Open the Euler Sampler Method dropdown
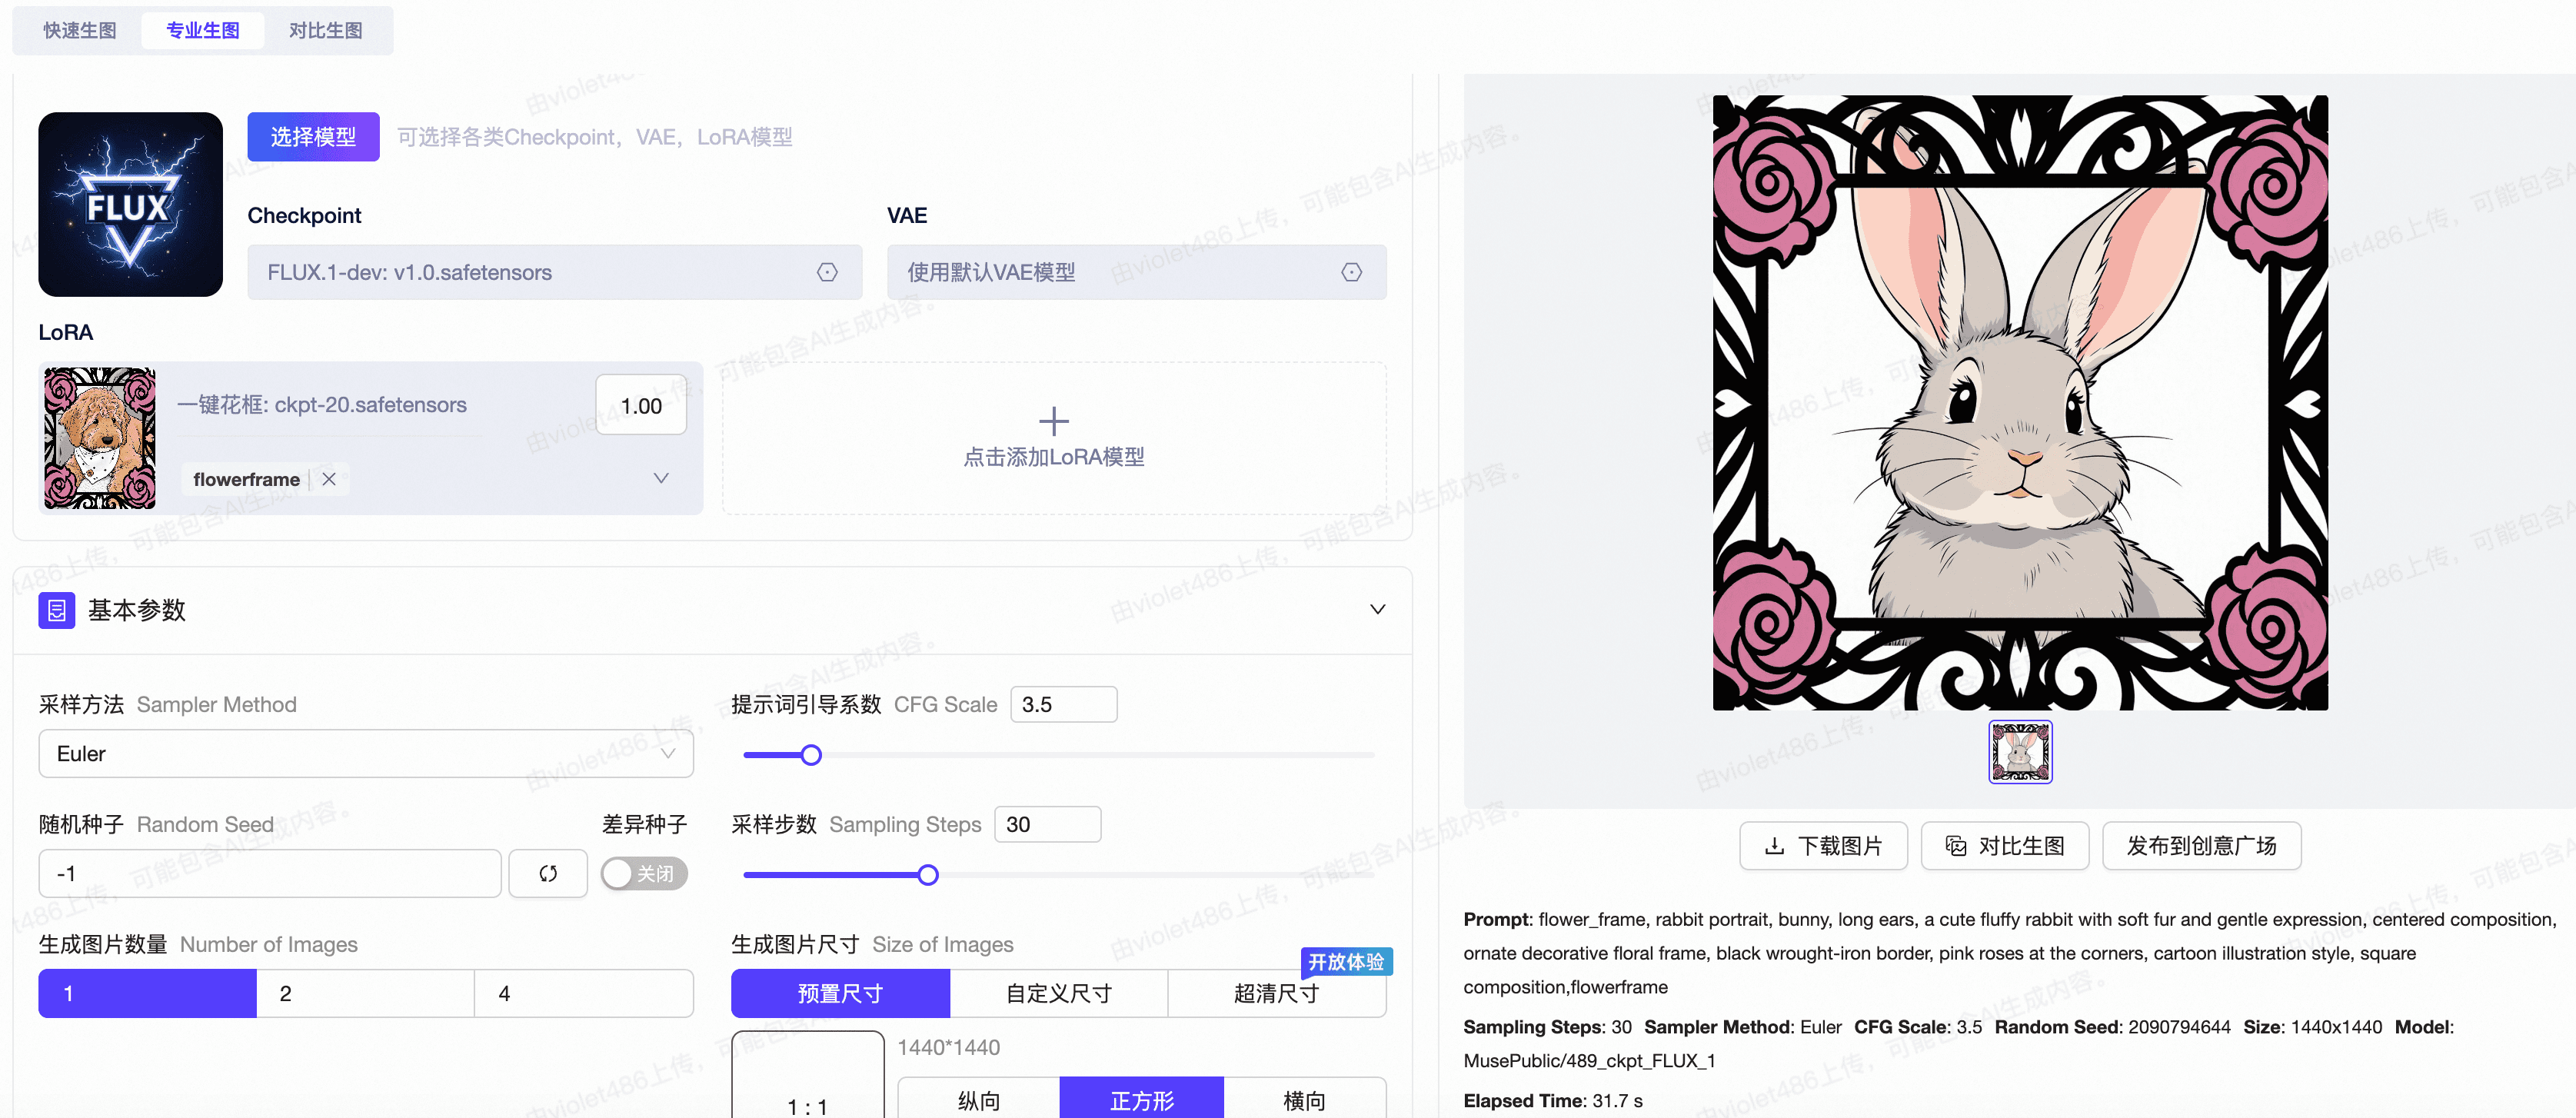Viewport: 2576px width, 1118px height. point(366,753)
